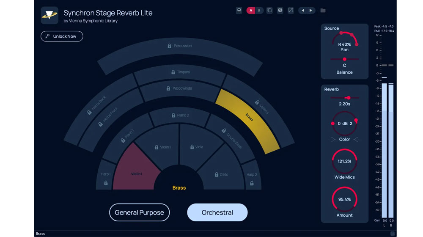Click the Unlock Now button

[62, 36]
